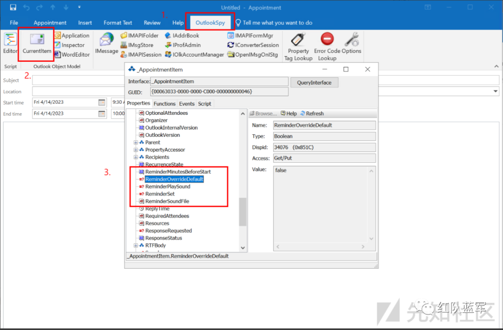503x330 pixels.
Task: Click the QueryInterface button
Action: click(x=314, y=83)
